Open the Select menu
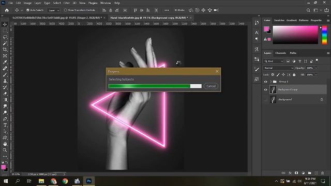 click(x=57, y=3)
